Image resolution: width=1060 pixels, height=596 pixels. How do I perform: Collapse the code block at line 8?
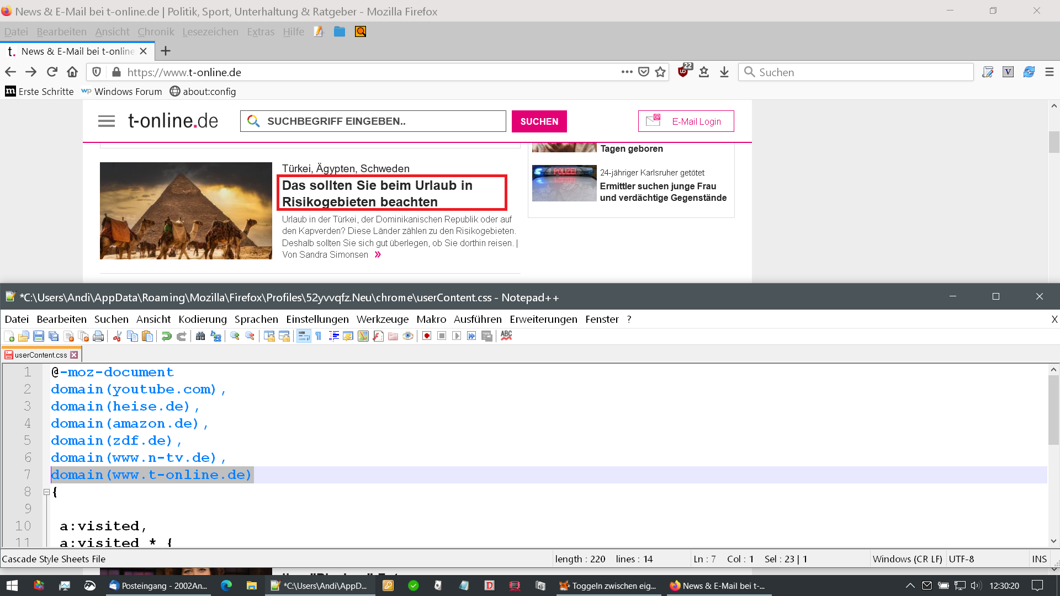click(47, 492)
